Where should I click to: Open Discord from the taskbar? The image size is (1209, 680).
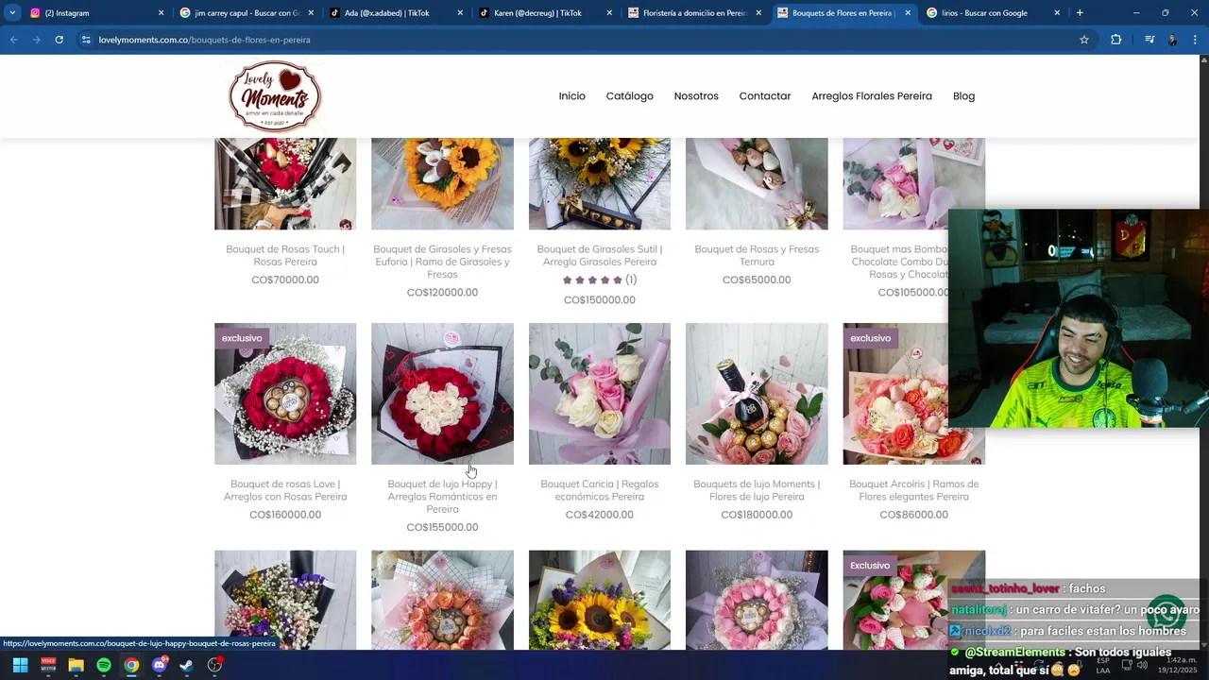160,665
